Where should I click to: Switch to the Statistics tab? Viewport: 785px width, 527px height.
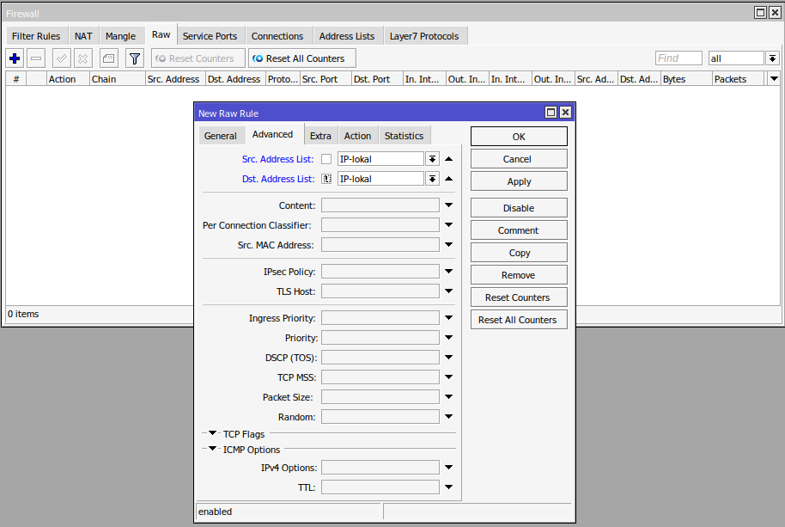pyautogui.click(x=404, y=136)
